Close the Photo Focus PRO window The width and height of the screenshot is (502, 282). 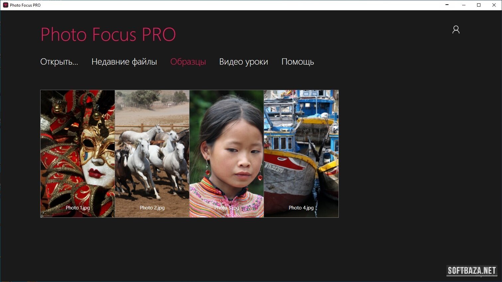[x=494, y=5]
